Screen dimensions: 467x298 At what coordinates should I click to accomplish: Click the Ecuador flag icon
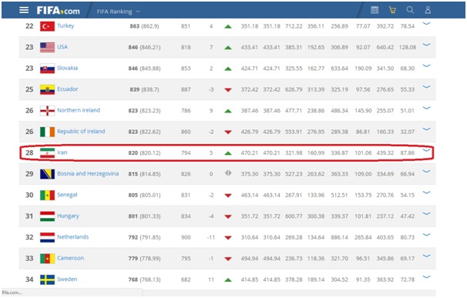[x=47, y=89]
